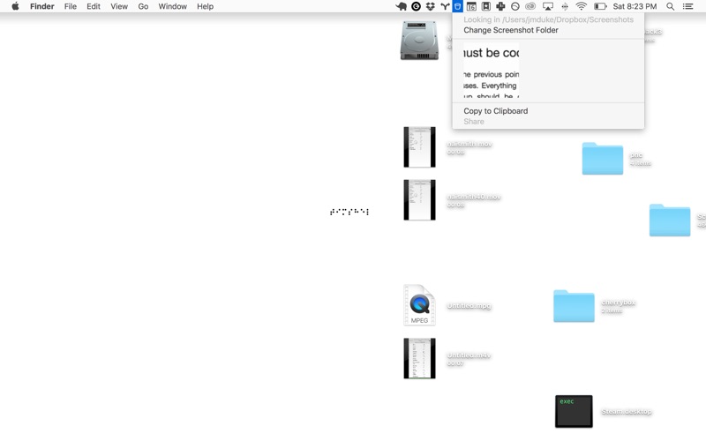The width and height of the screenshot is (706, 441).
Task: Open the Wi-Fi status menu
Action: pyautogui.click(x=581, y=6)
